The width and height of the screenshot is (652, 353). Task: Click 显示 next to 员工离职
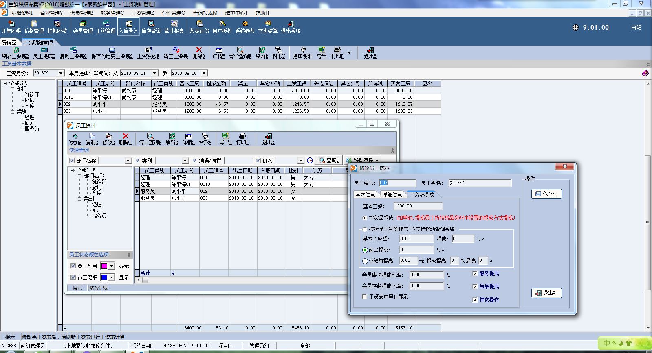124,278
